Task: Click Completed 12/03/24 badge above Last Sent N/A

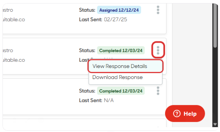Action: click(121, 91)
